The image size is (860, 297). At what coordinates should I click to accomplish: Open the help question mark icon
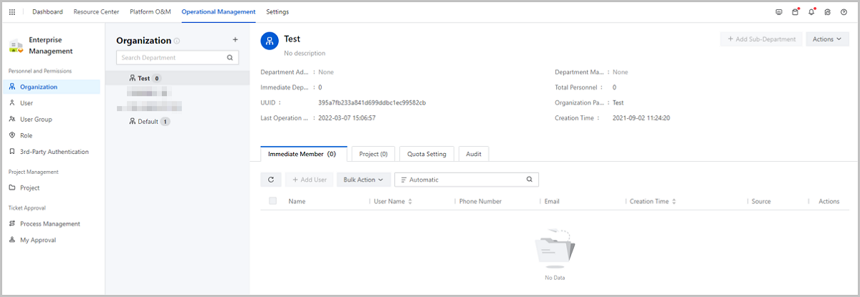(844, 12)
